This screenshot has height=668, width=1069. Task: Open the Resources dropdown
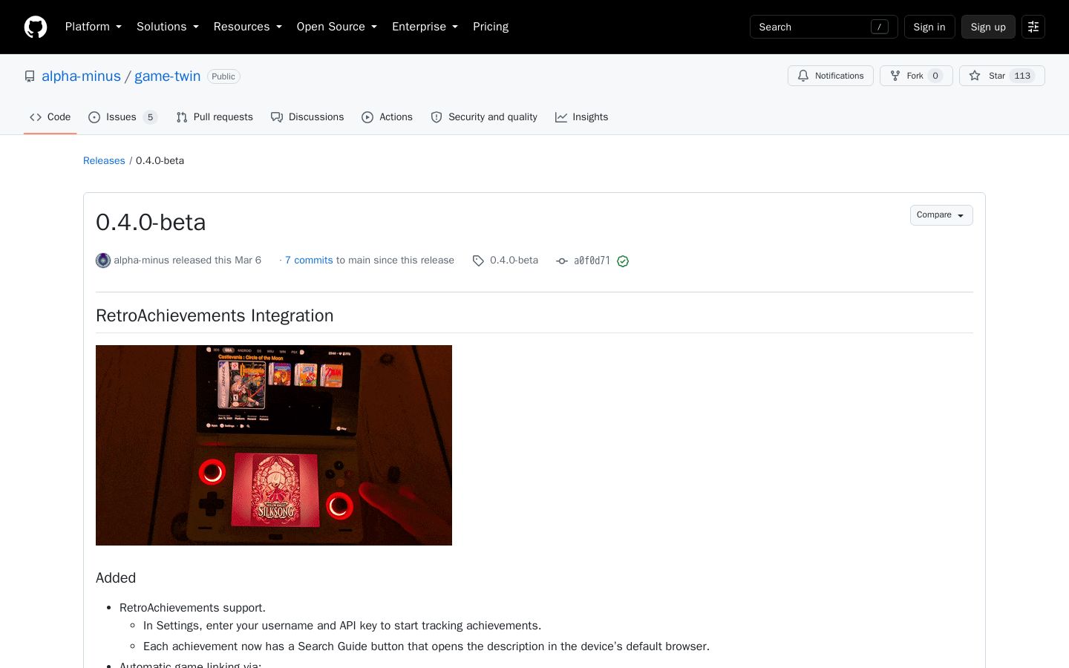point(248,27)
